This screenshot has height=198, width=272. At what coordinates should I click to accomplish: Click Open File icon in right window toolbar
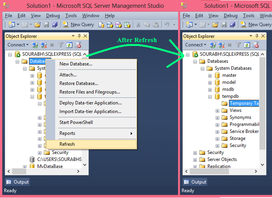click(x=215, y=25)
